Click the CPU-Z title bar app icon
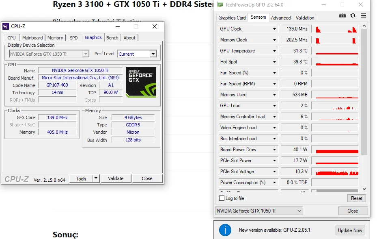 click(x=6, y=26)
